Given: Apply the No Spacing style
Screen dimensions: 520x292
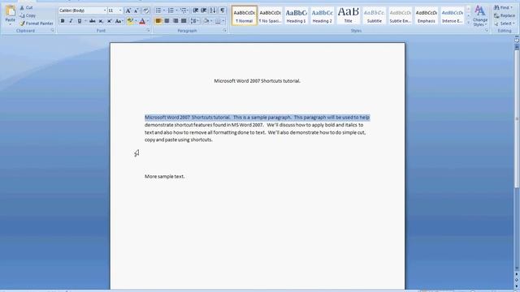Looking at the screenshot, I should click(270, 15).
